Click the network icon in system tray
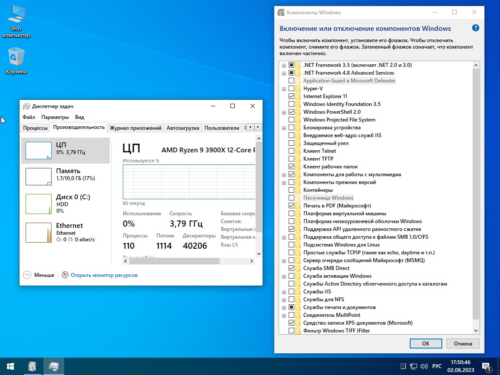 coord(414,366)
